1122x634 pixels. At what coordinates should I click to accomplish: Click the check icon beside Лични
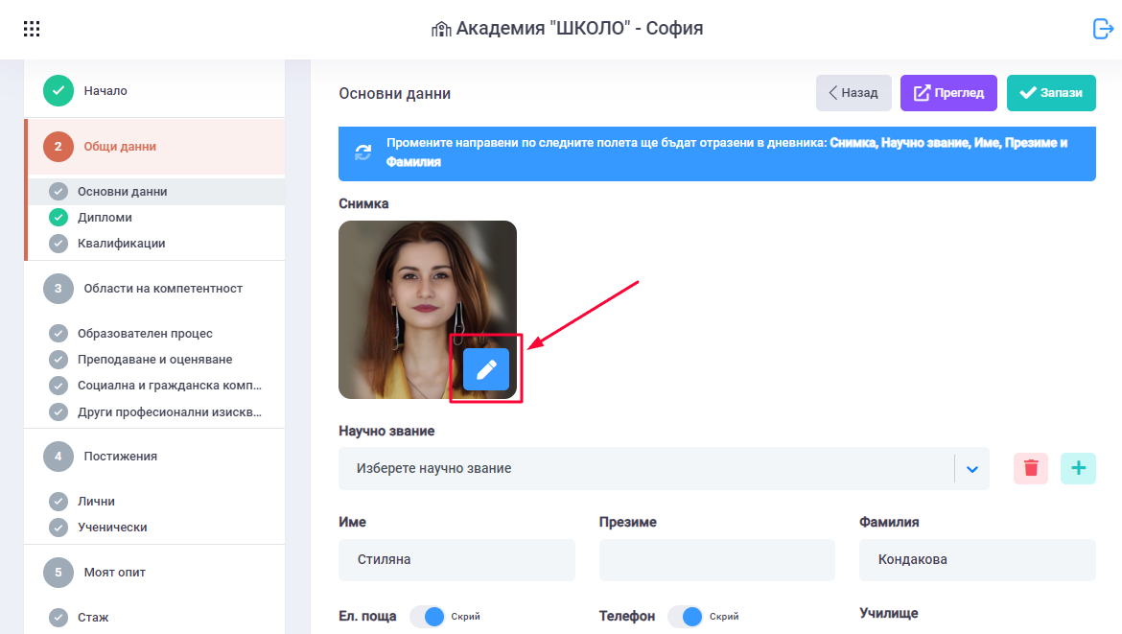pos(58,502)
